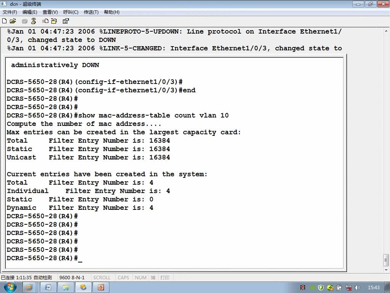Click the %LINK-5-CHANGED log line
This screenshot has height=293, width=390.
coord(174,48)
